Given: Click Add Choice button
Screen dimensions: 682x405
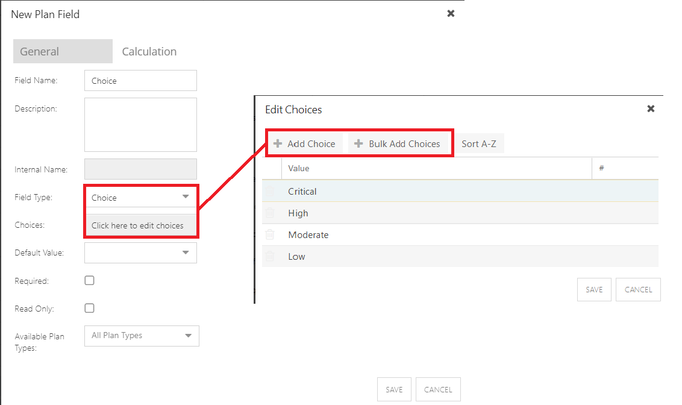Looking at the screenshot, I should click(304, 143).
